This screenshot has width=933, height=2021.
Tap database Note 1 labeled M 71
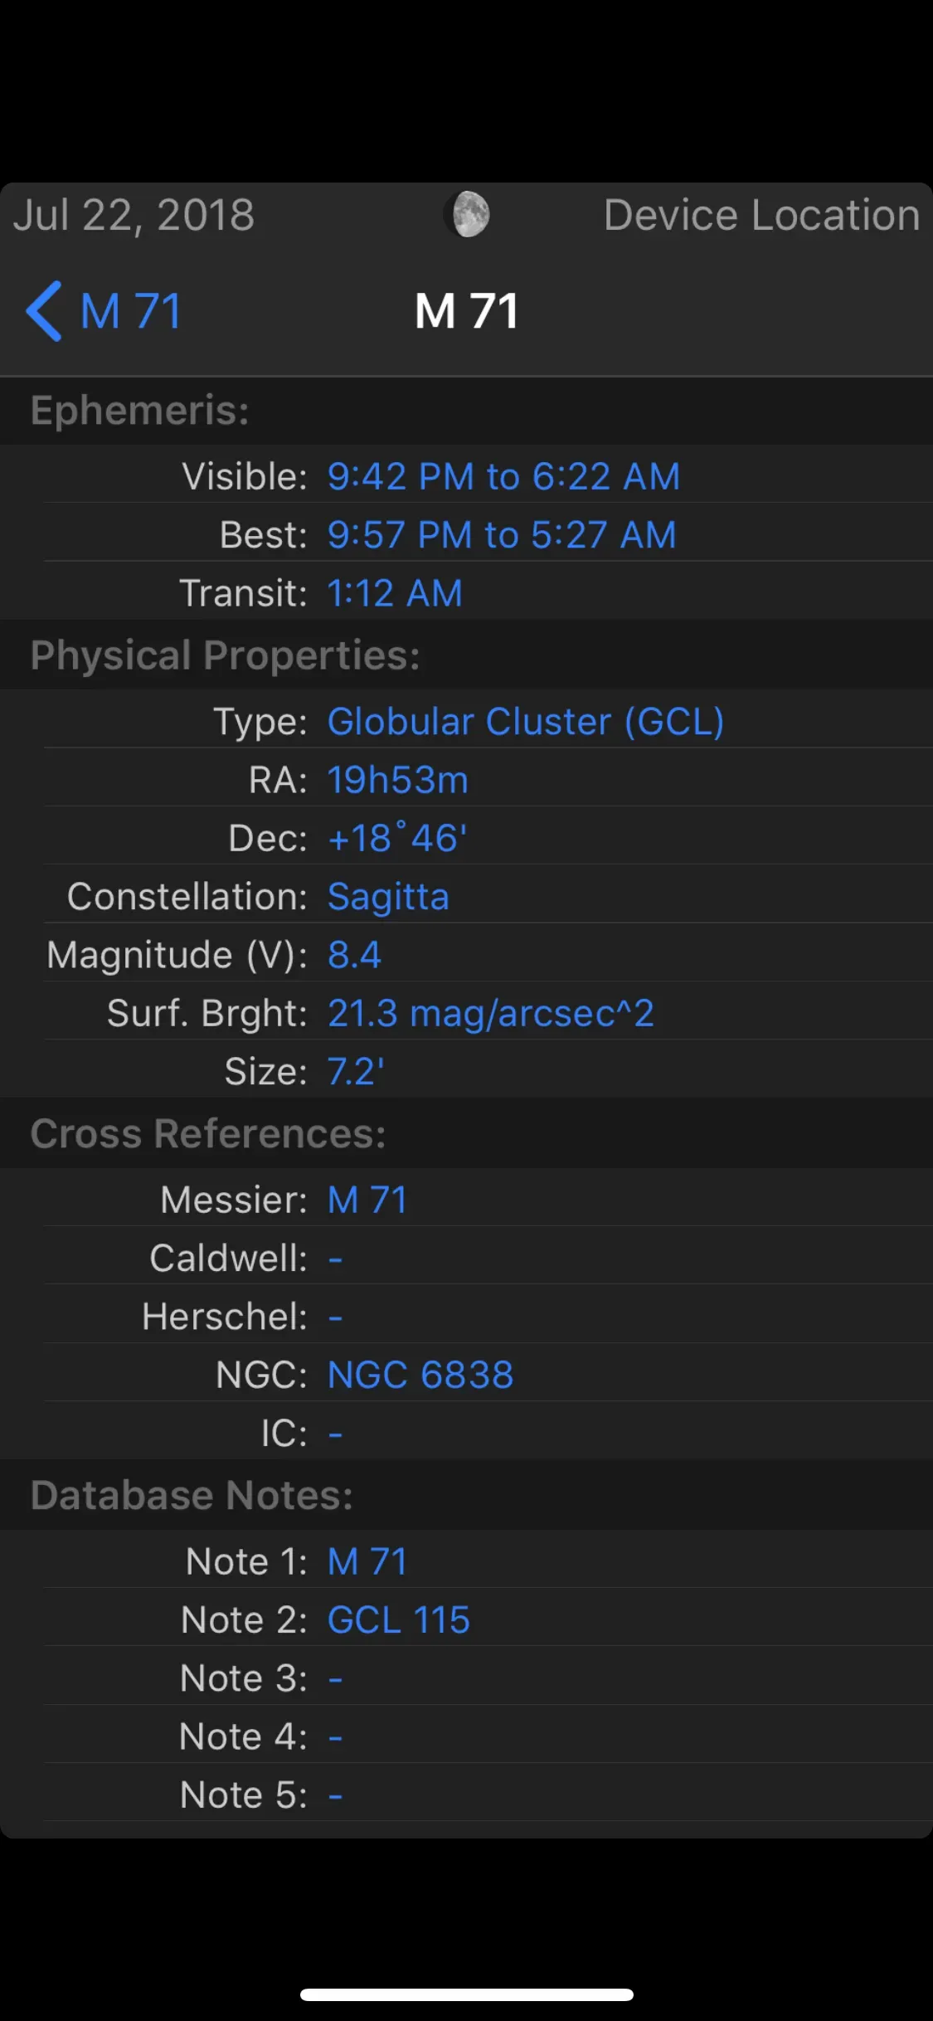point(366,1561)
